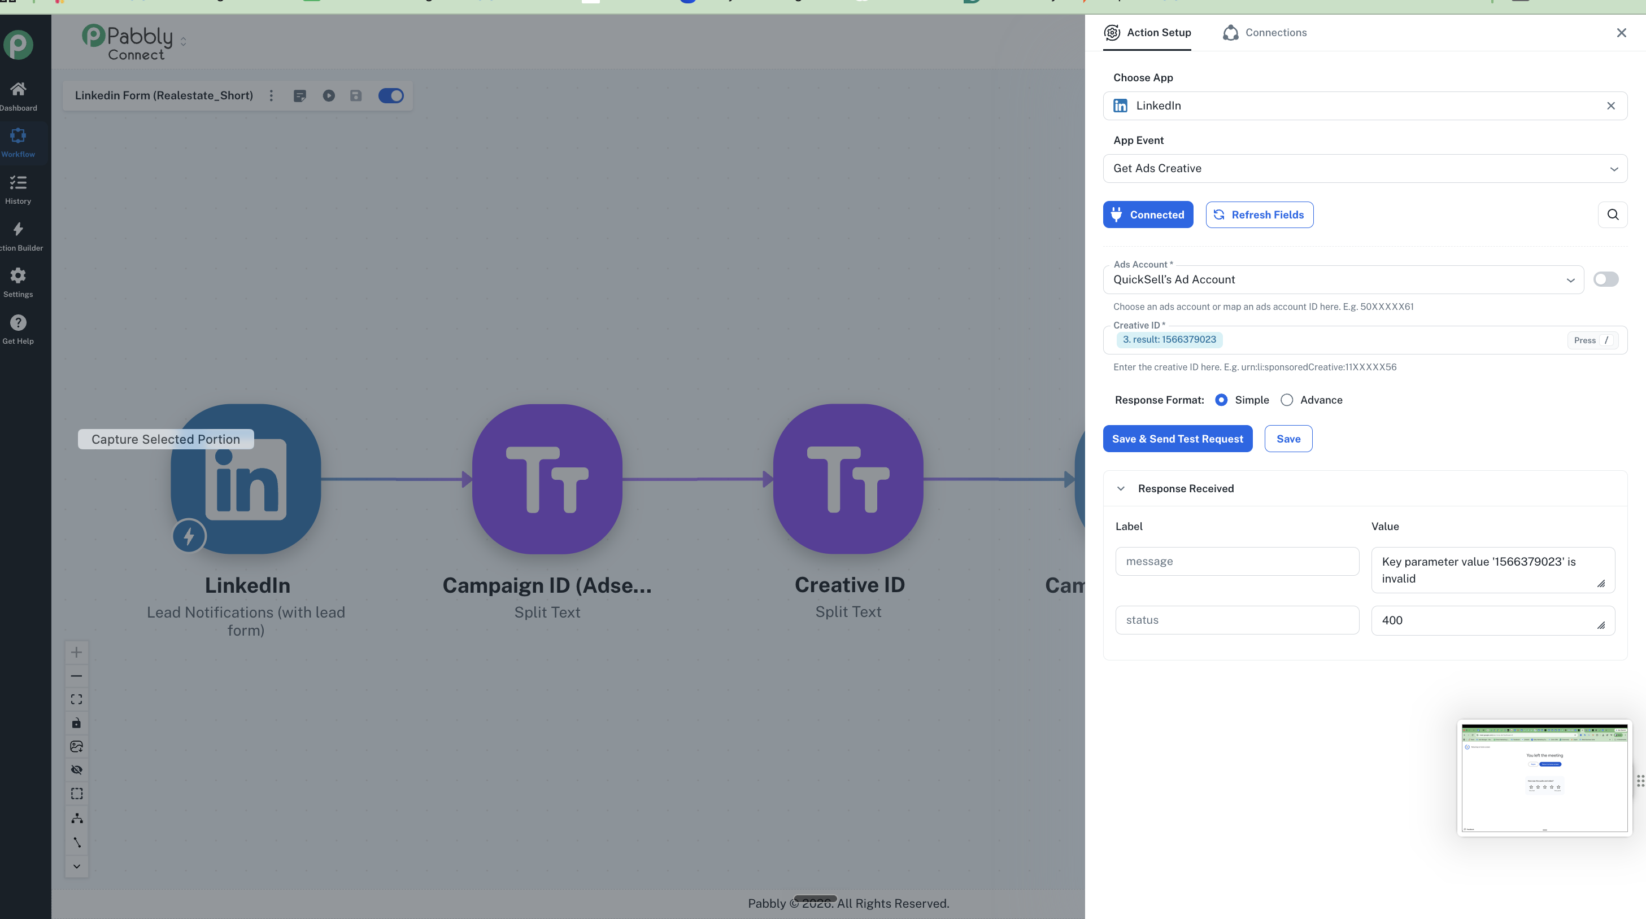Open screenshot preview thumbnail
This screenshot has height=919, width=1646.
pyautogui.click(x=1544, y=778)
